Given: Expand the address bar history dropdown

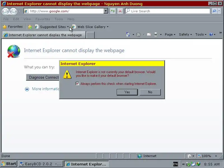Looking at the screenshot, I should (x=106, y=11).
